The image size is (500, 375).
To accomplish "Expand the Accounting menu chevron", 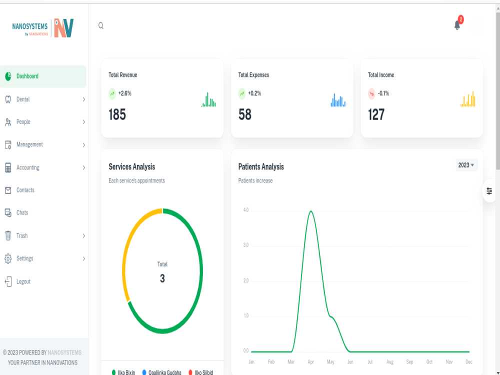I will (x=84, y=167).
